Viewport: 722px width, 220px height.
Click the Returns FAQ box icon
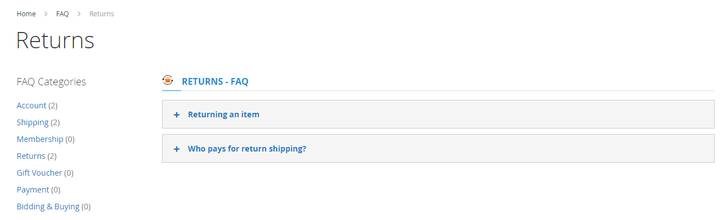point(168,80)
